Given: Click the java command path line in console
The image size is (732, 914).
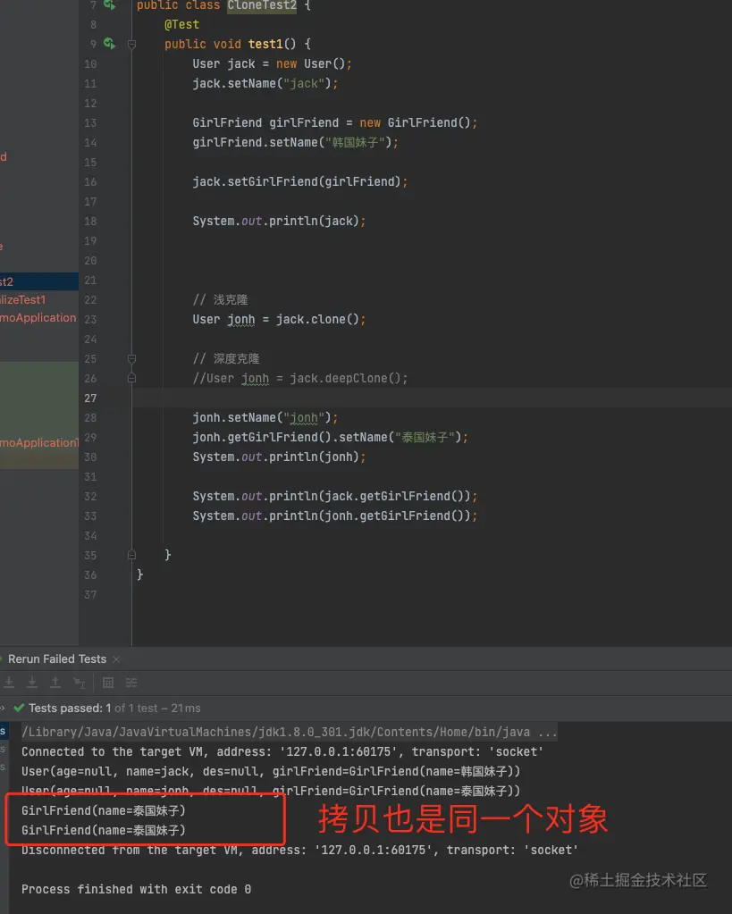Looking at the screenshot, I should [290, 732].
